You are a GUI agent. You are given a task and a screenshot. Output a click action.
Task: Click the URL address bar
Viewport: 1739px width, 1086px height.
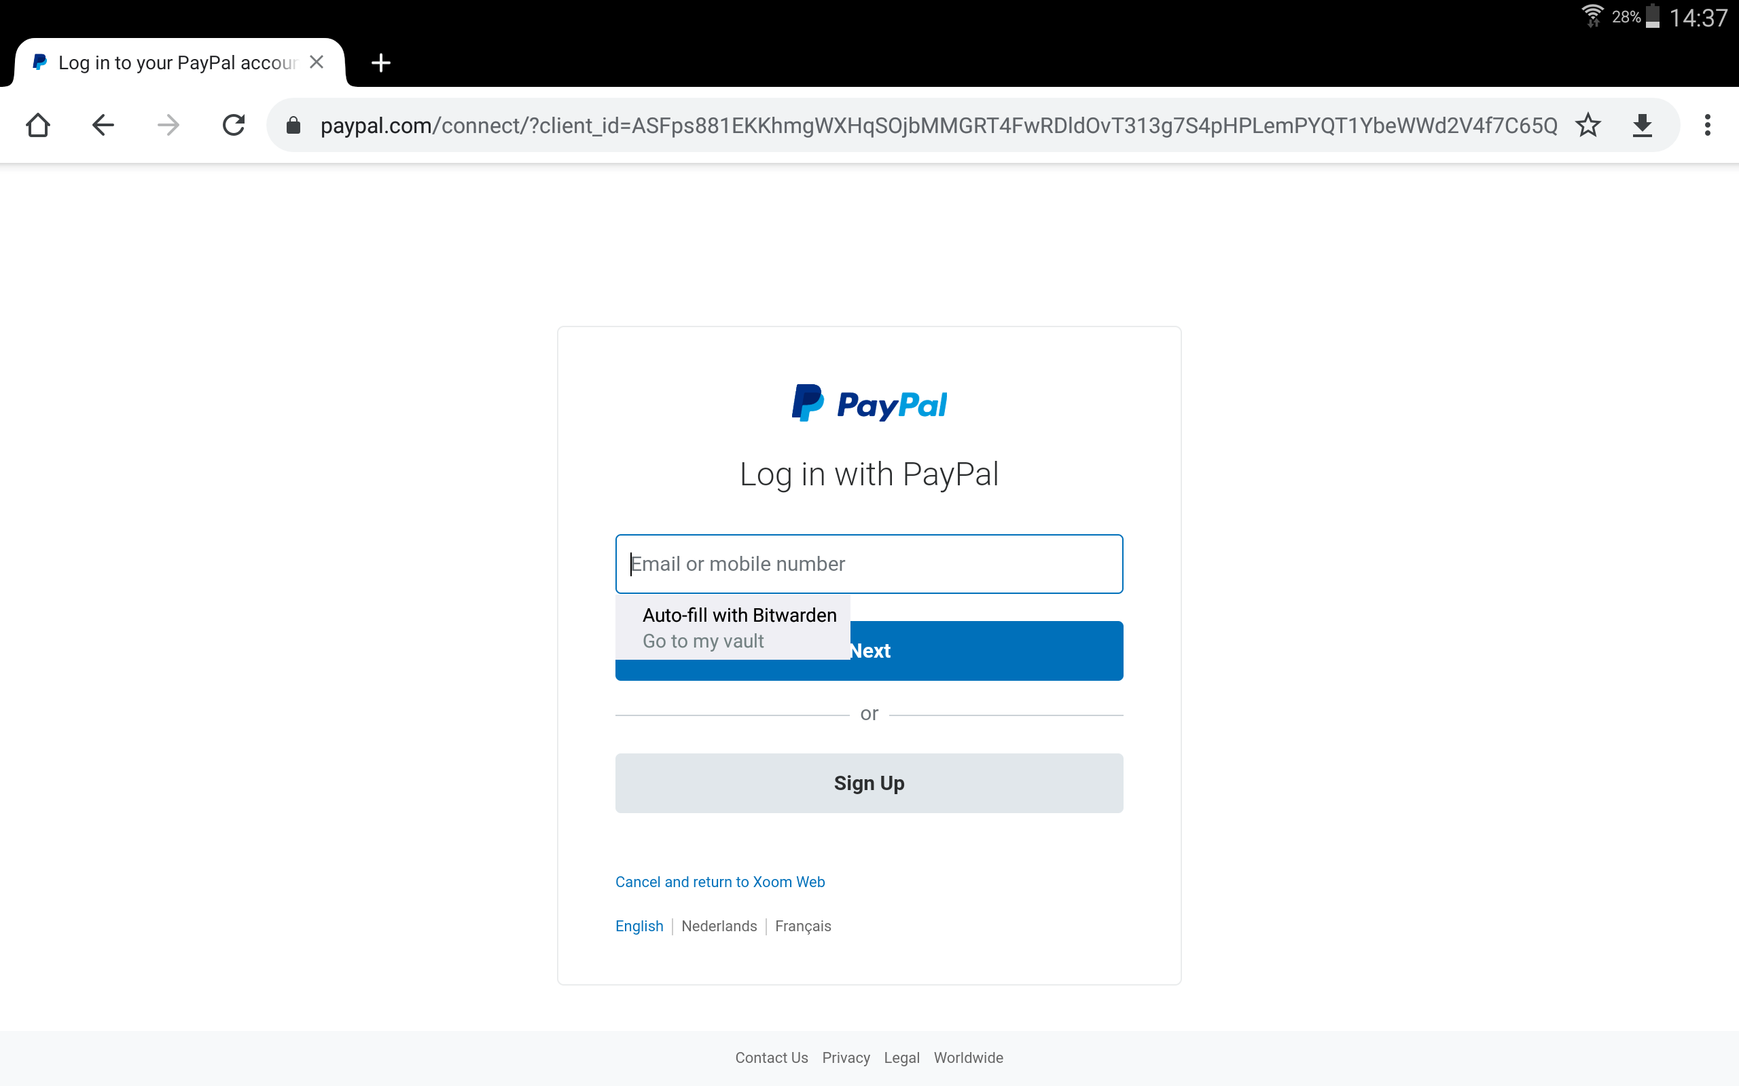939,125
